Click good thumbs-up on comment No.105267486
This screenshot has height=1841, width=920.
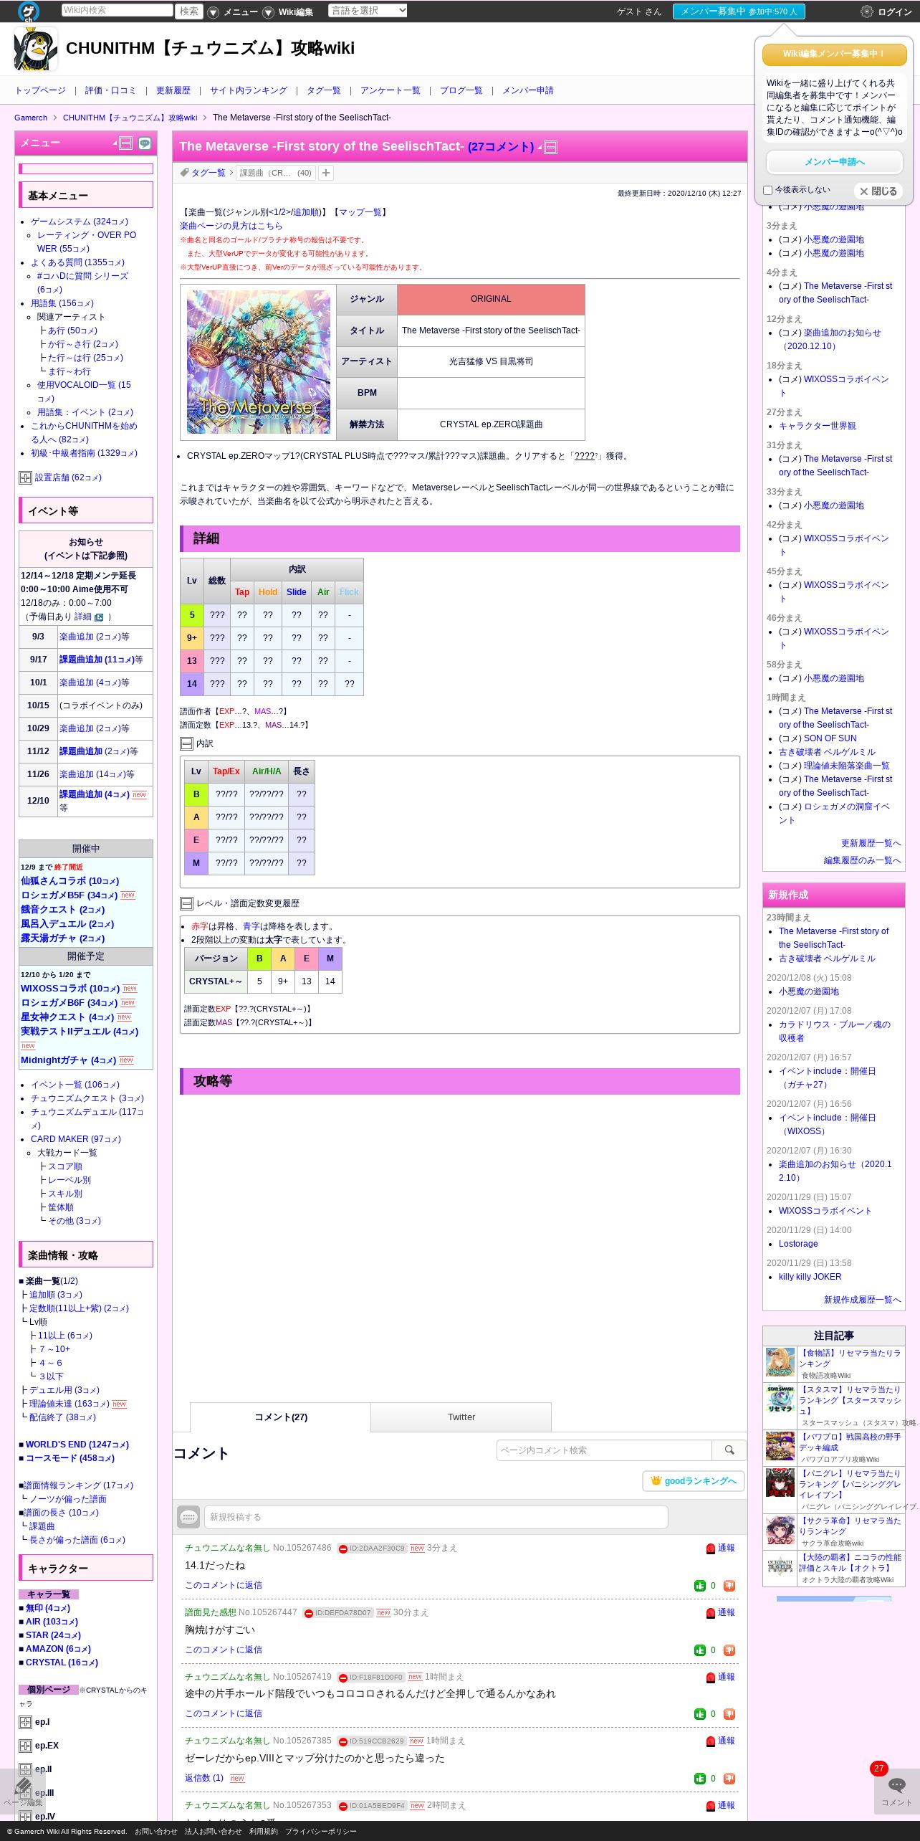(x=699, y=1586)
